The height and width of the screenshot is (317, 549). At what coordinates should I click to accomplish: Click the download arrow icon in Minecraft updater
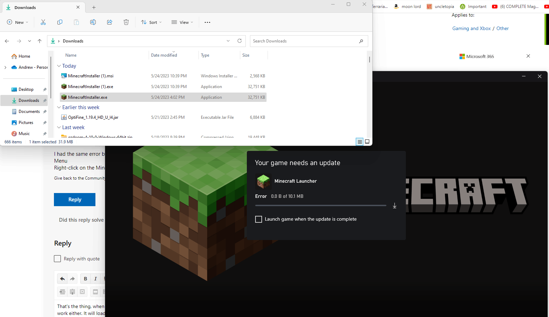[394, 205]
